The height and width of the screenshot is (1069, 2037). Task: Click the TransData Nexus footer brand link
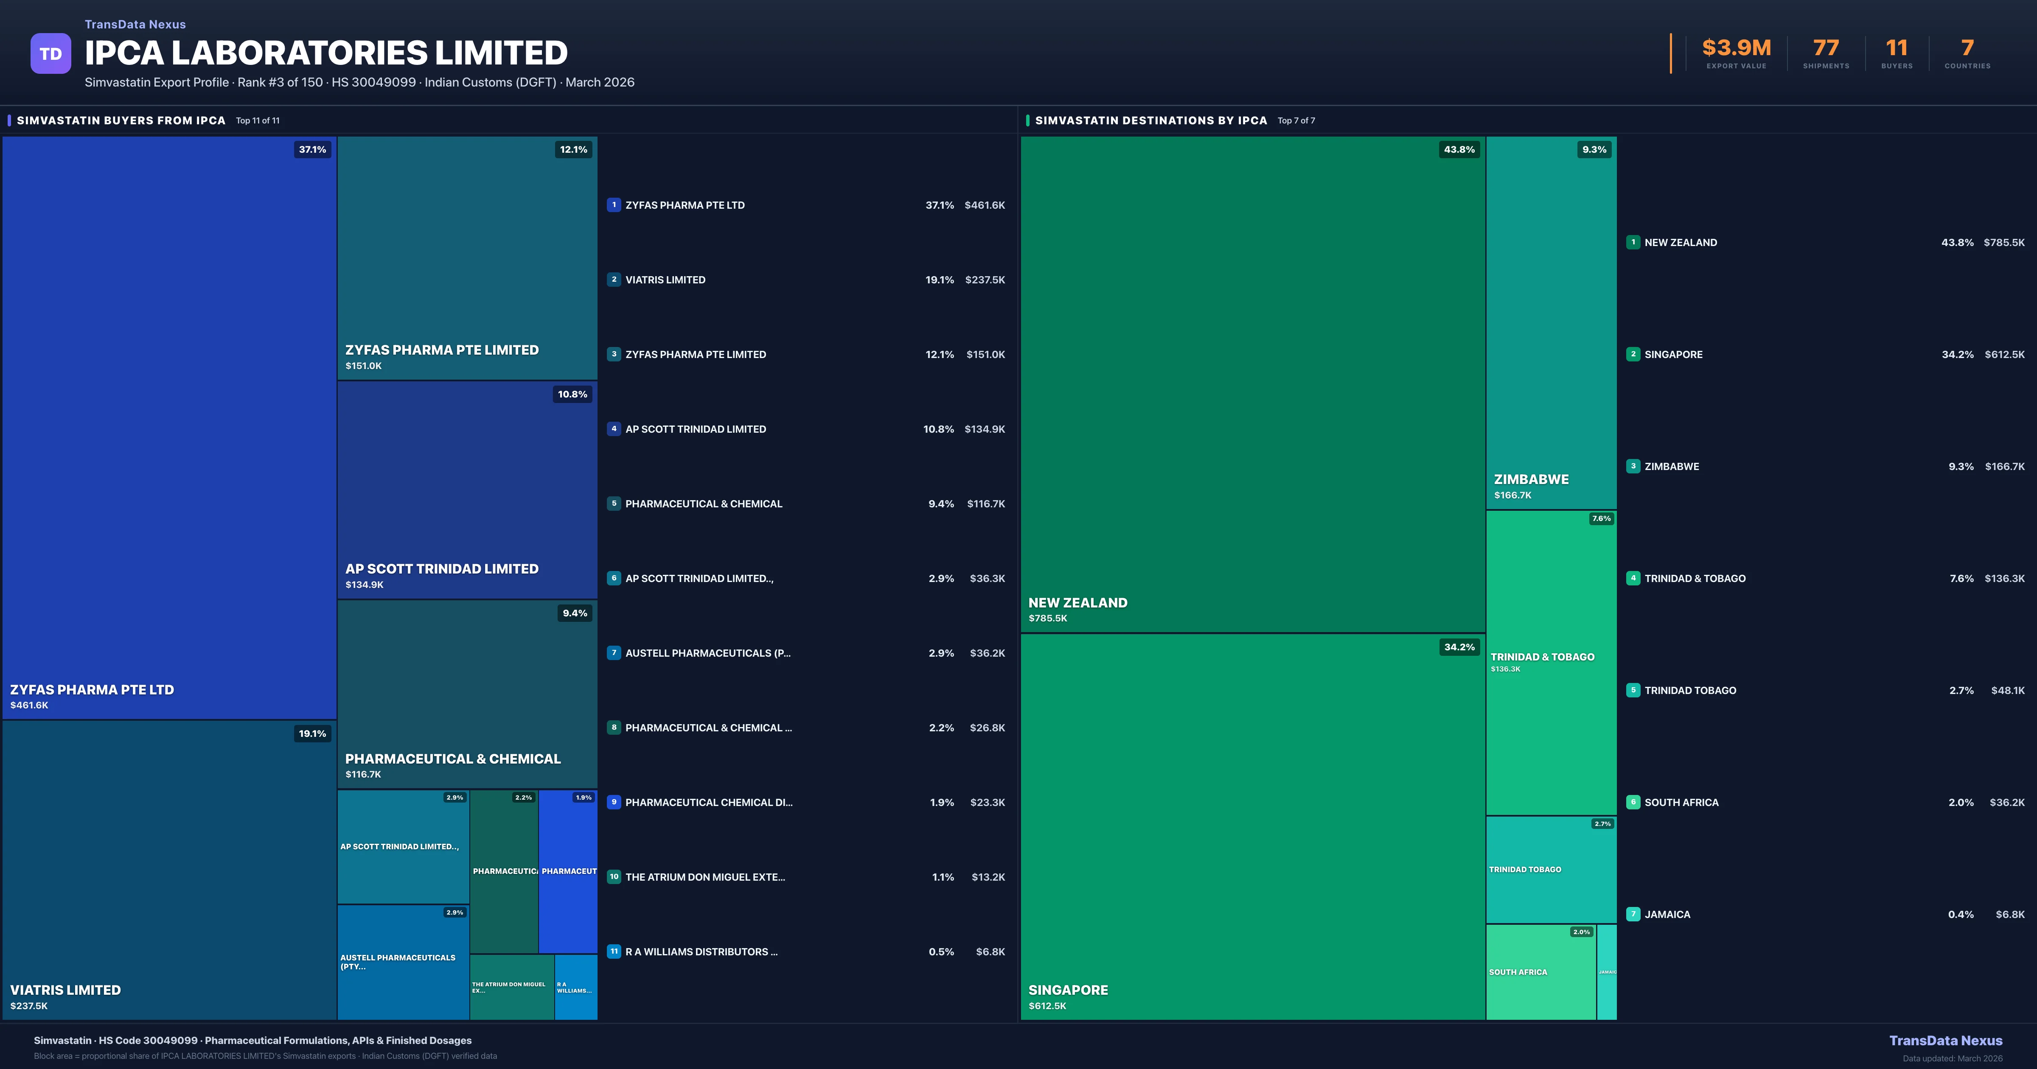(x=1945, y=1041)
